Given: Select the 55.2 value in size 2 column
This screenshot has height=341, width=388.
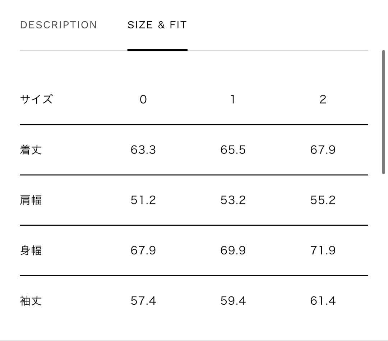Looking at the screenshot, I should tap(323, 200).
